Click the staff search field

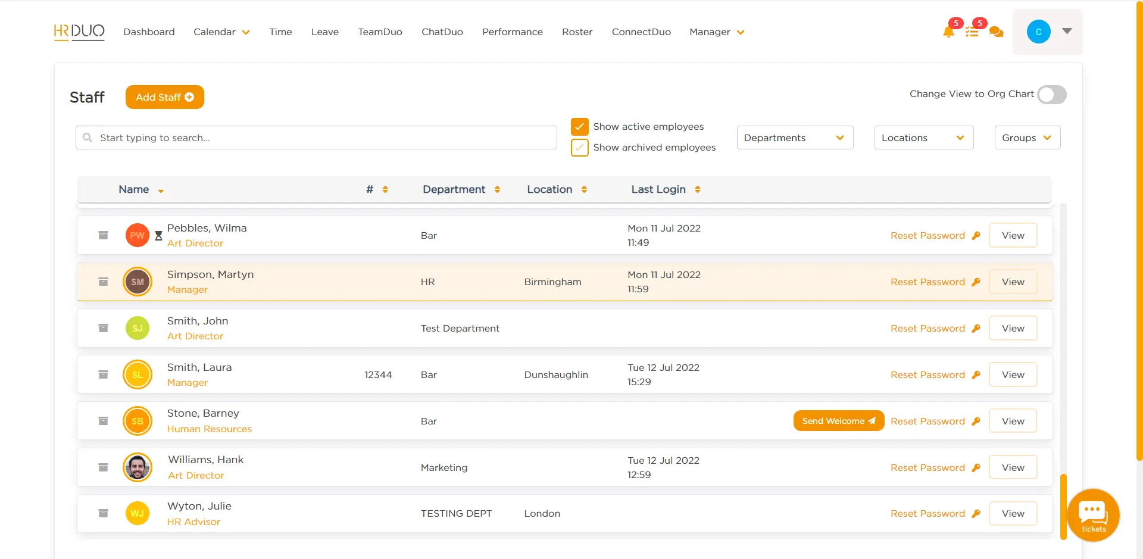click(316, 138)
